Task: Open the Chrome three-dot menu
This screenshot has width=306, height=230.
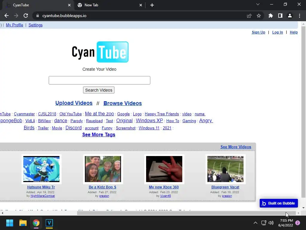Action: point(299,16)
